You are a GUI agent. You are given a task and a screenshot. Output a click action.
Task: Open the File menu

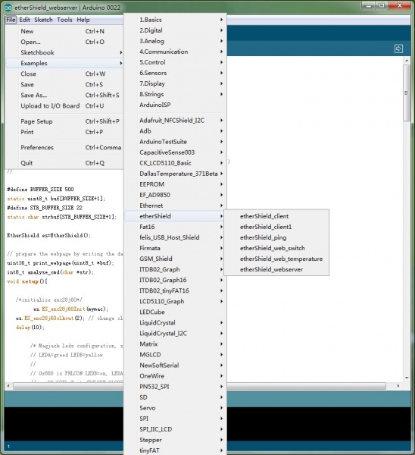click(11, 20)
